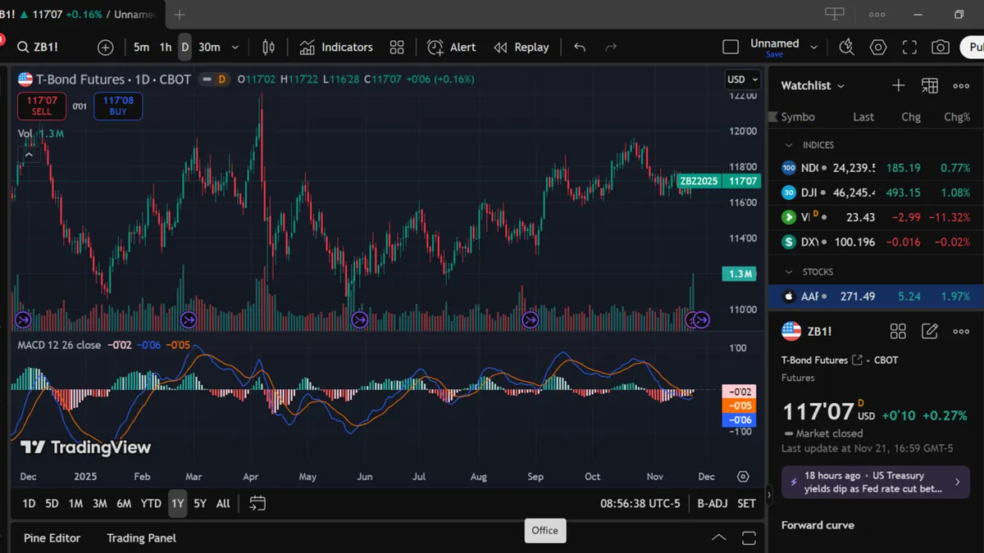Image resolution: width=984 pixels, height=553 pixels.
Task: Set the 5D date range
Action: coord(52,504)
